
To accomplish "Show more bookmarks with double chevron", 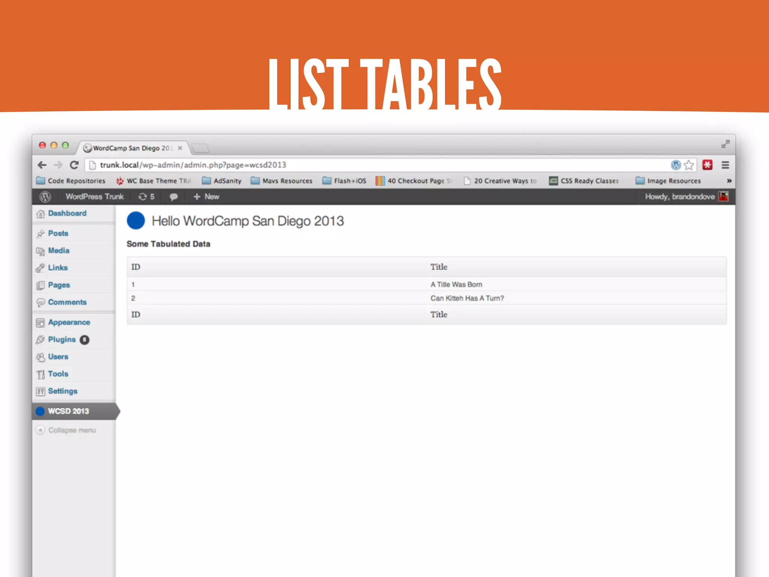I will 729,181.
